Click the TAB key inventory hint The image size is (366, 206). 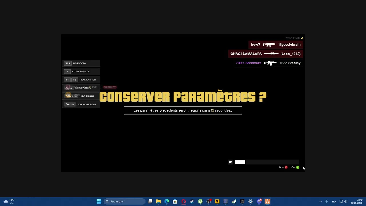click(81, 63)
